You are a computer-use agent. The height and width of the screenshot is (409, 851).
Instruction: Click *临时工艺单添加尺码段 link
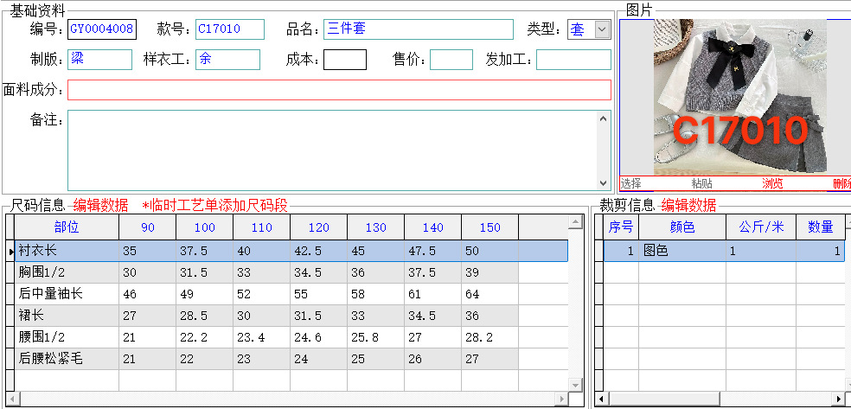coord(215,206)
